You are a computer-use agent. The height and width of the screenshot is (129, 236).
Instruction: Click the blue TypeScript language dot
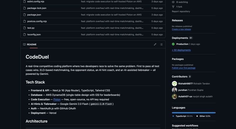point(173,116)
